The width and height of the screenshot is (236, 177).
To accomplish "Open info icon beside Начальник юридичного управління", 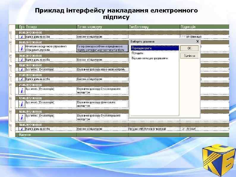I will 22,48.
